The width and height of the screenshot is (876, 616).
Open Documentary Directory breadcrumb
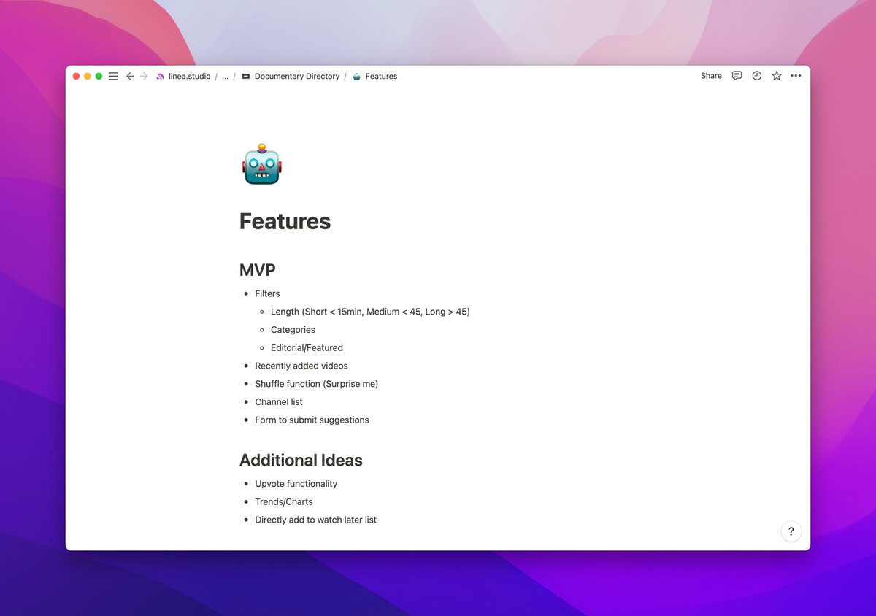click(296, 76)
